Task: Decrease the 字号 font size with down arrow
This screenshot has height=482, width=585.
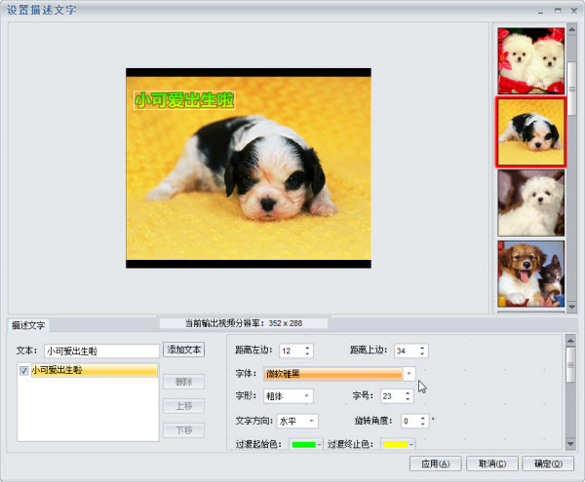Action: (x=408, y=399)
